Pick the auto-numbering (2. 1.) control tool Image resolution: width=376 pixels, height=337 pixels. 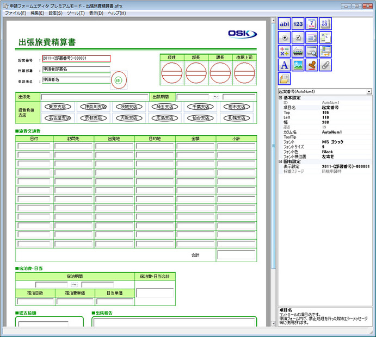point(325,38)
